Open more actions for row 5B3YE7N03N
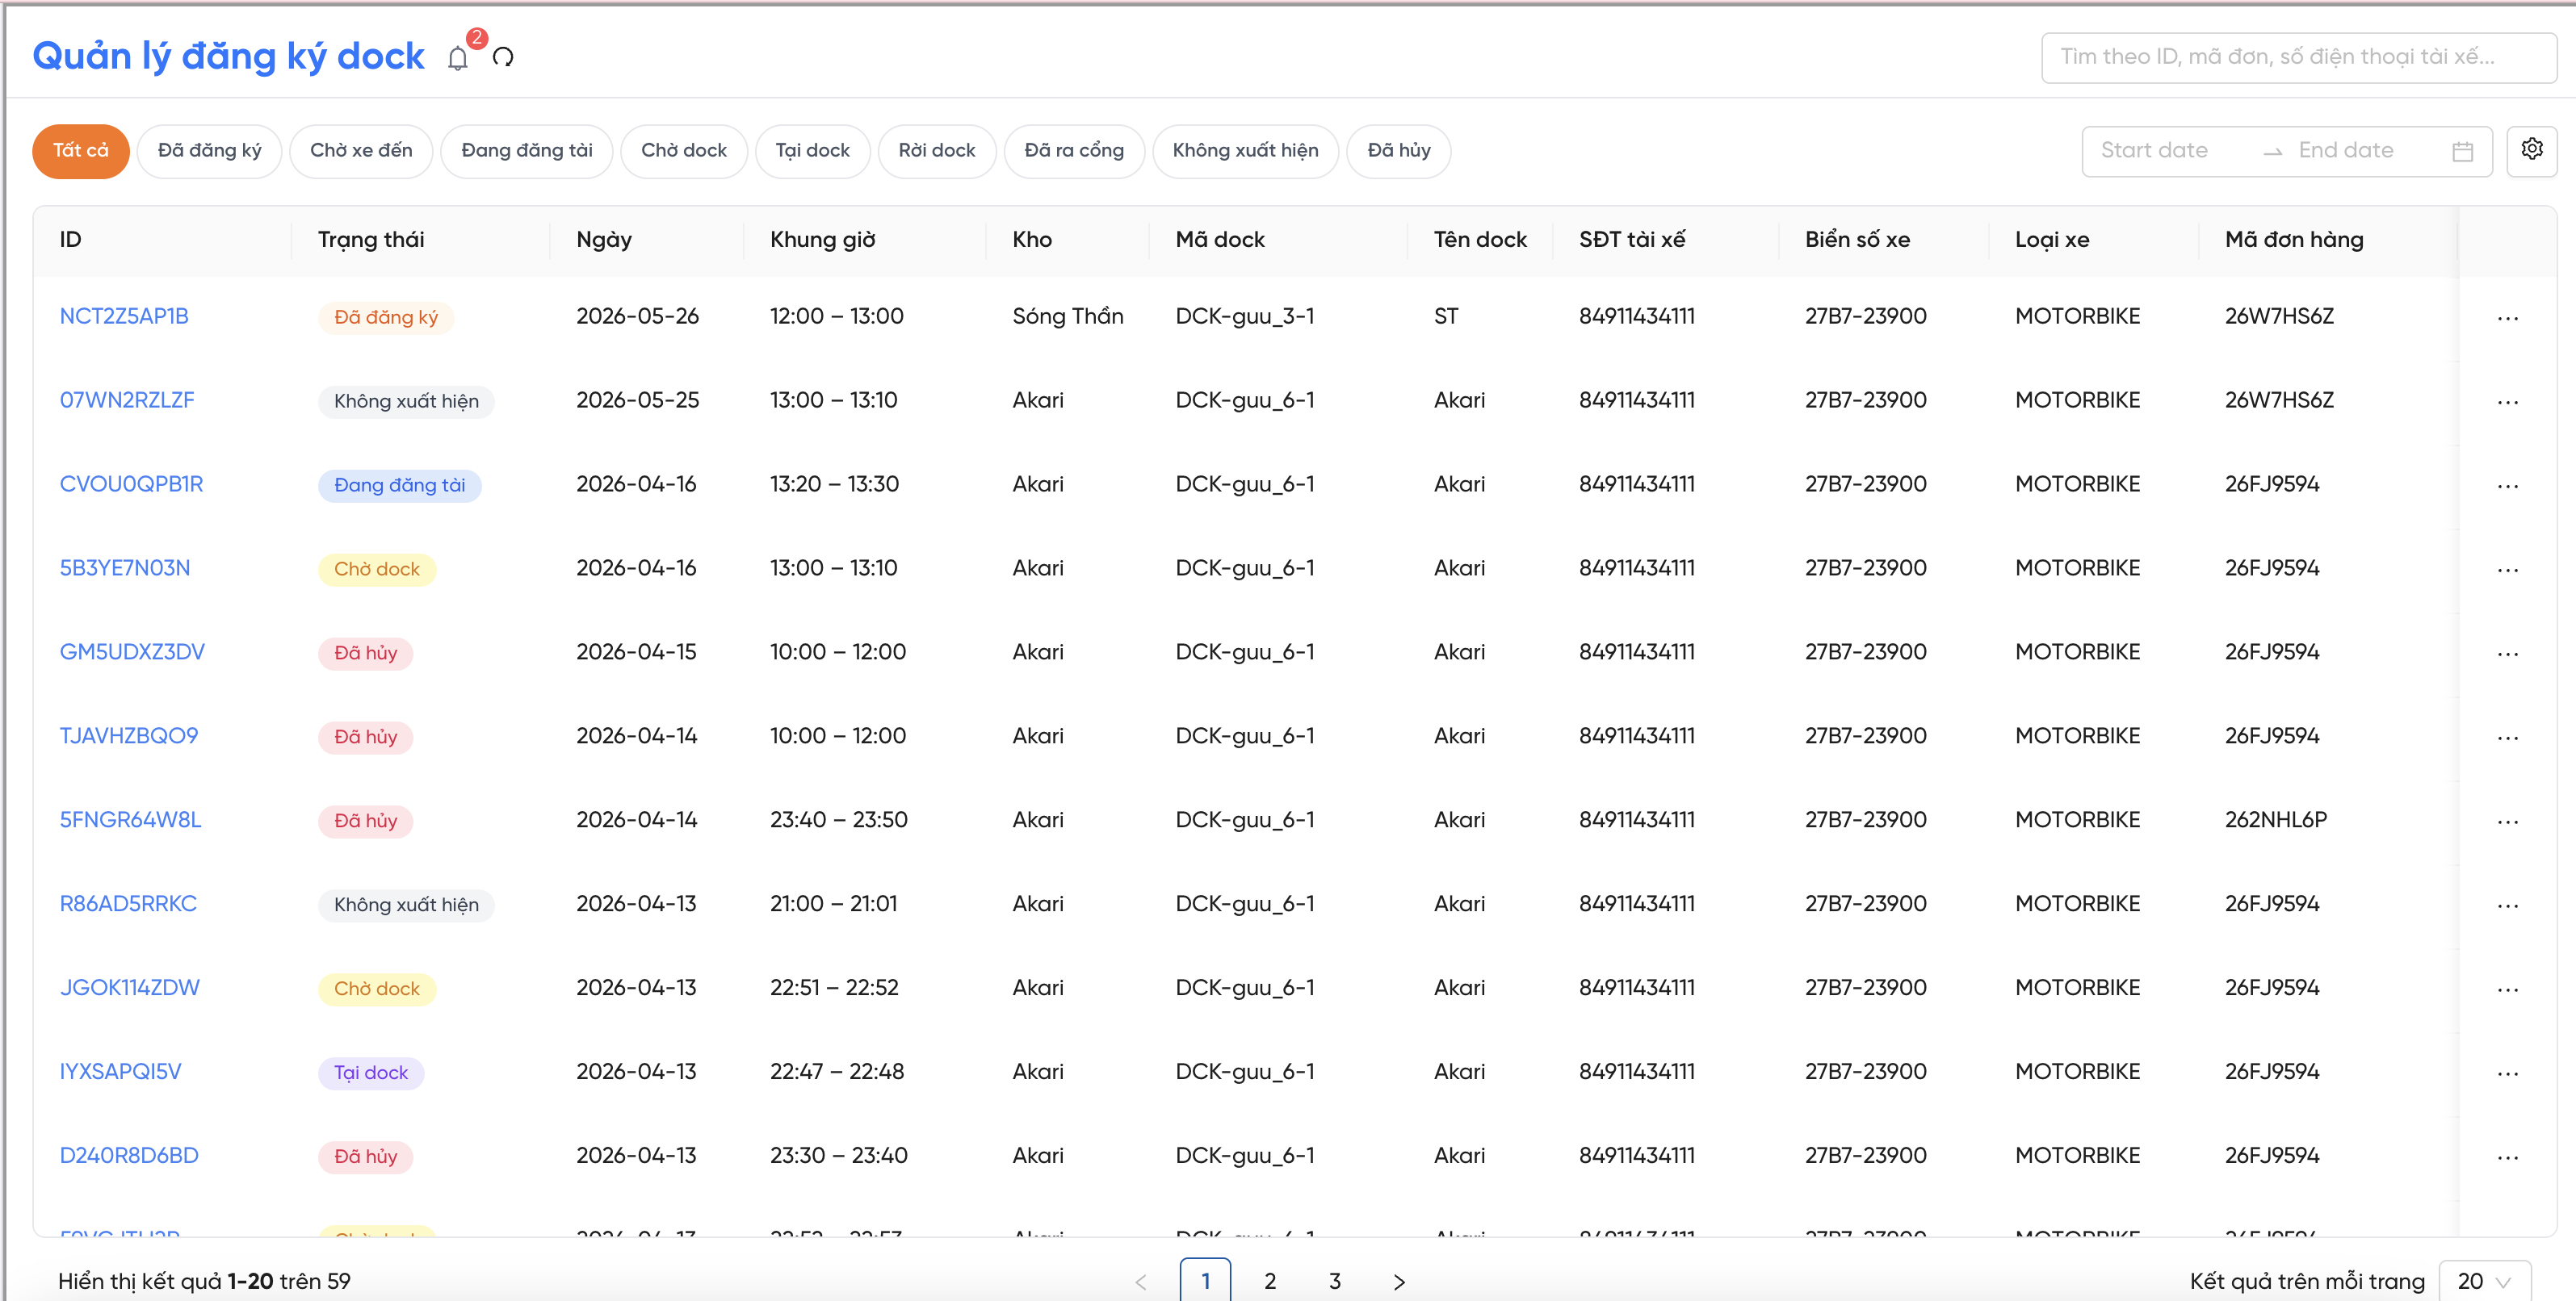This screenshot has height=1301, width=2576. [2507, 570]
